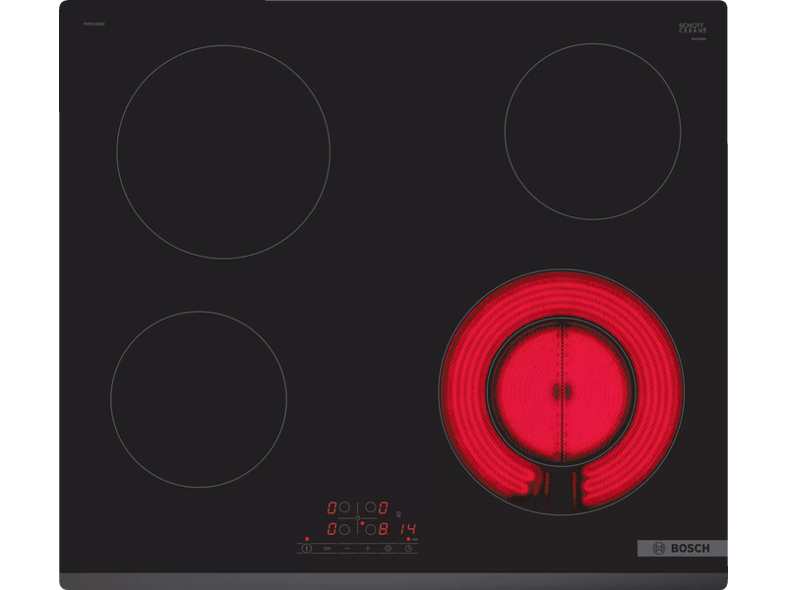Select the bottom-left zone selector circle
The width and height of the screenshot is (787, 590).
pos(344,529)
